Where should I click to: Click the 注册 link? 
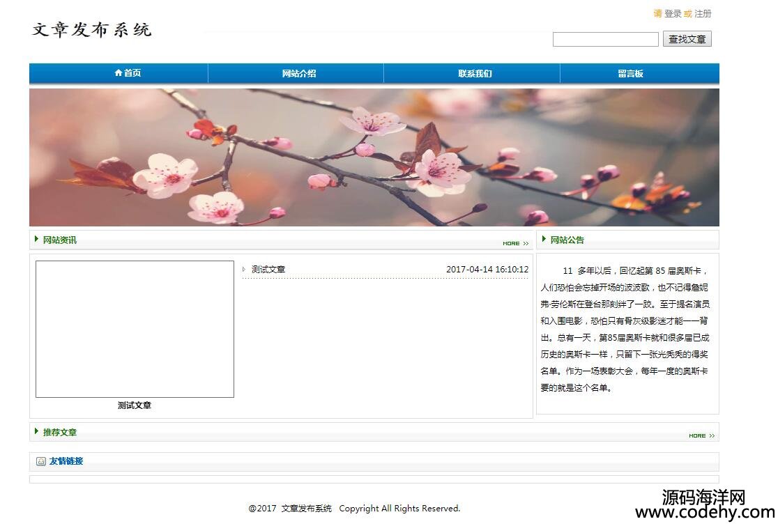[x=703, y=14]
